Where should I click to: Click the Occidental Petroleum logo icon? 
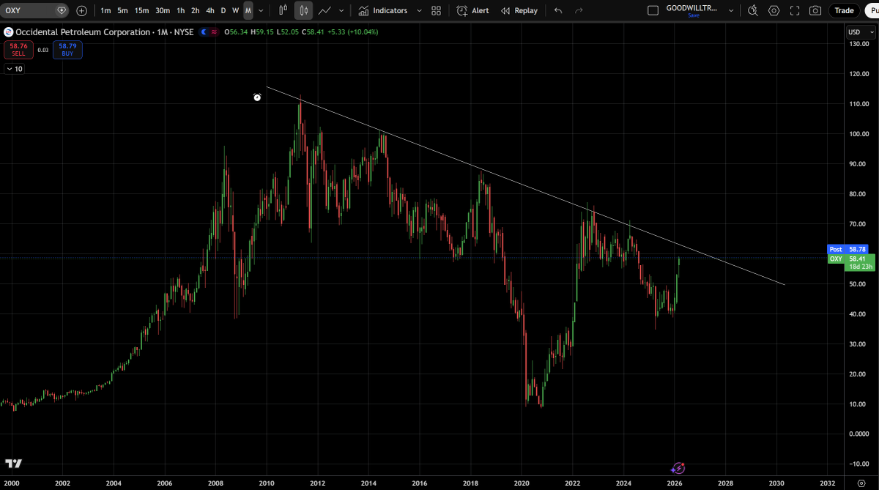click(x=8, y=32)
